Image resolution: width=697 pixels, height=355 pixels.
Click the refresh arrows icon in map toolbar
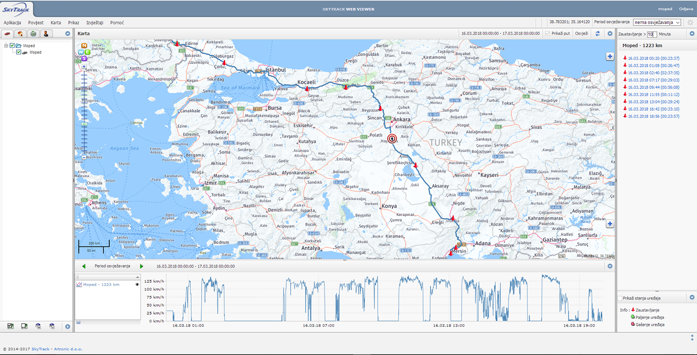(x=598, y=33)
